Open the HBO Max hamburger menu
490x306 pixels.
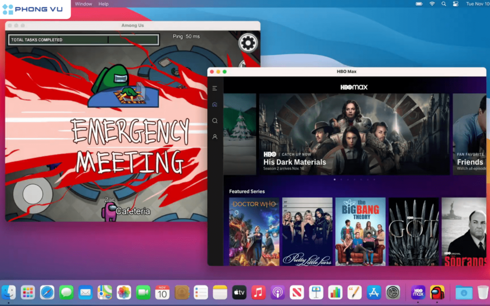pos(214,88)
